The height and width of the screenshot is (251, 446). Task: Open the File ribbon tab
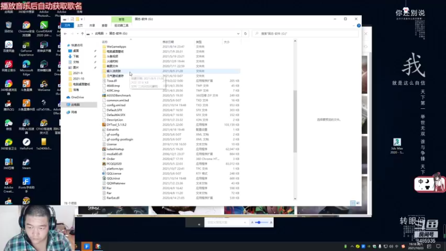point(67,25)
